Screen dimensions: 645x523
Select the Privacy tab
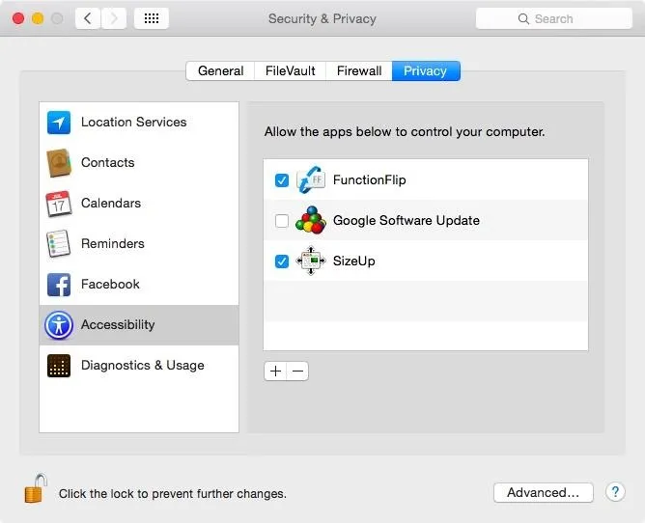[426, 70]
